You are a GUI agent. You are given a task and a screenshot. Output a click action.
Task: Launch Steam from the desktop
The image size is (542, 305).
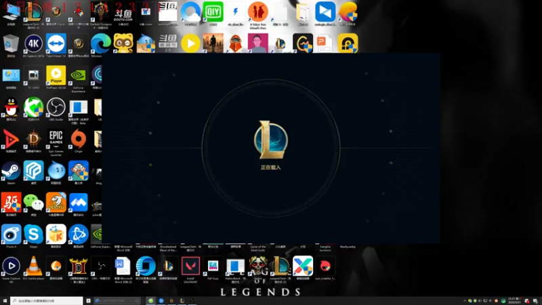11,171
